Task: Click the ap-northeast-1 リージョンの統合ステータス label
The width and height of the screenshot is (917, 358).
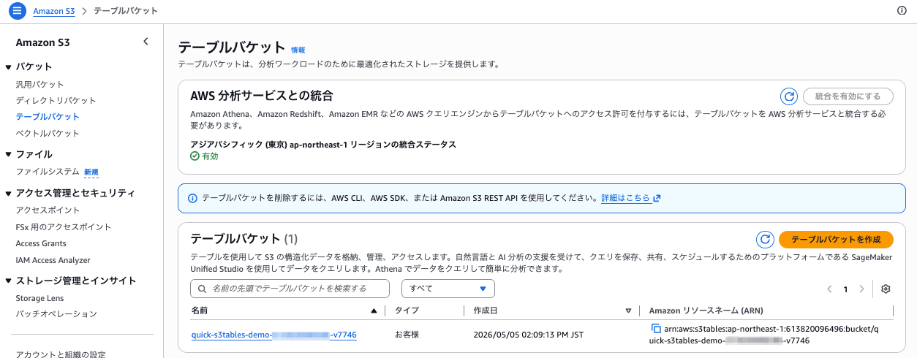Action: [x=323, y=144]
